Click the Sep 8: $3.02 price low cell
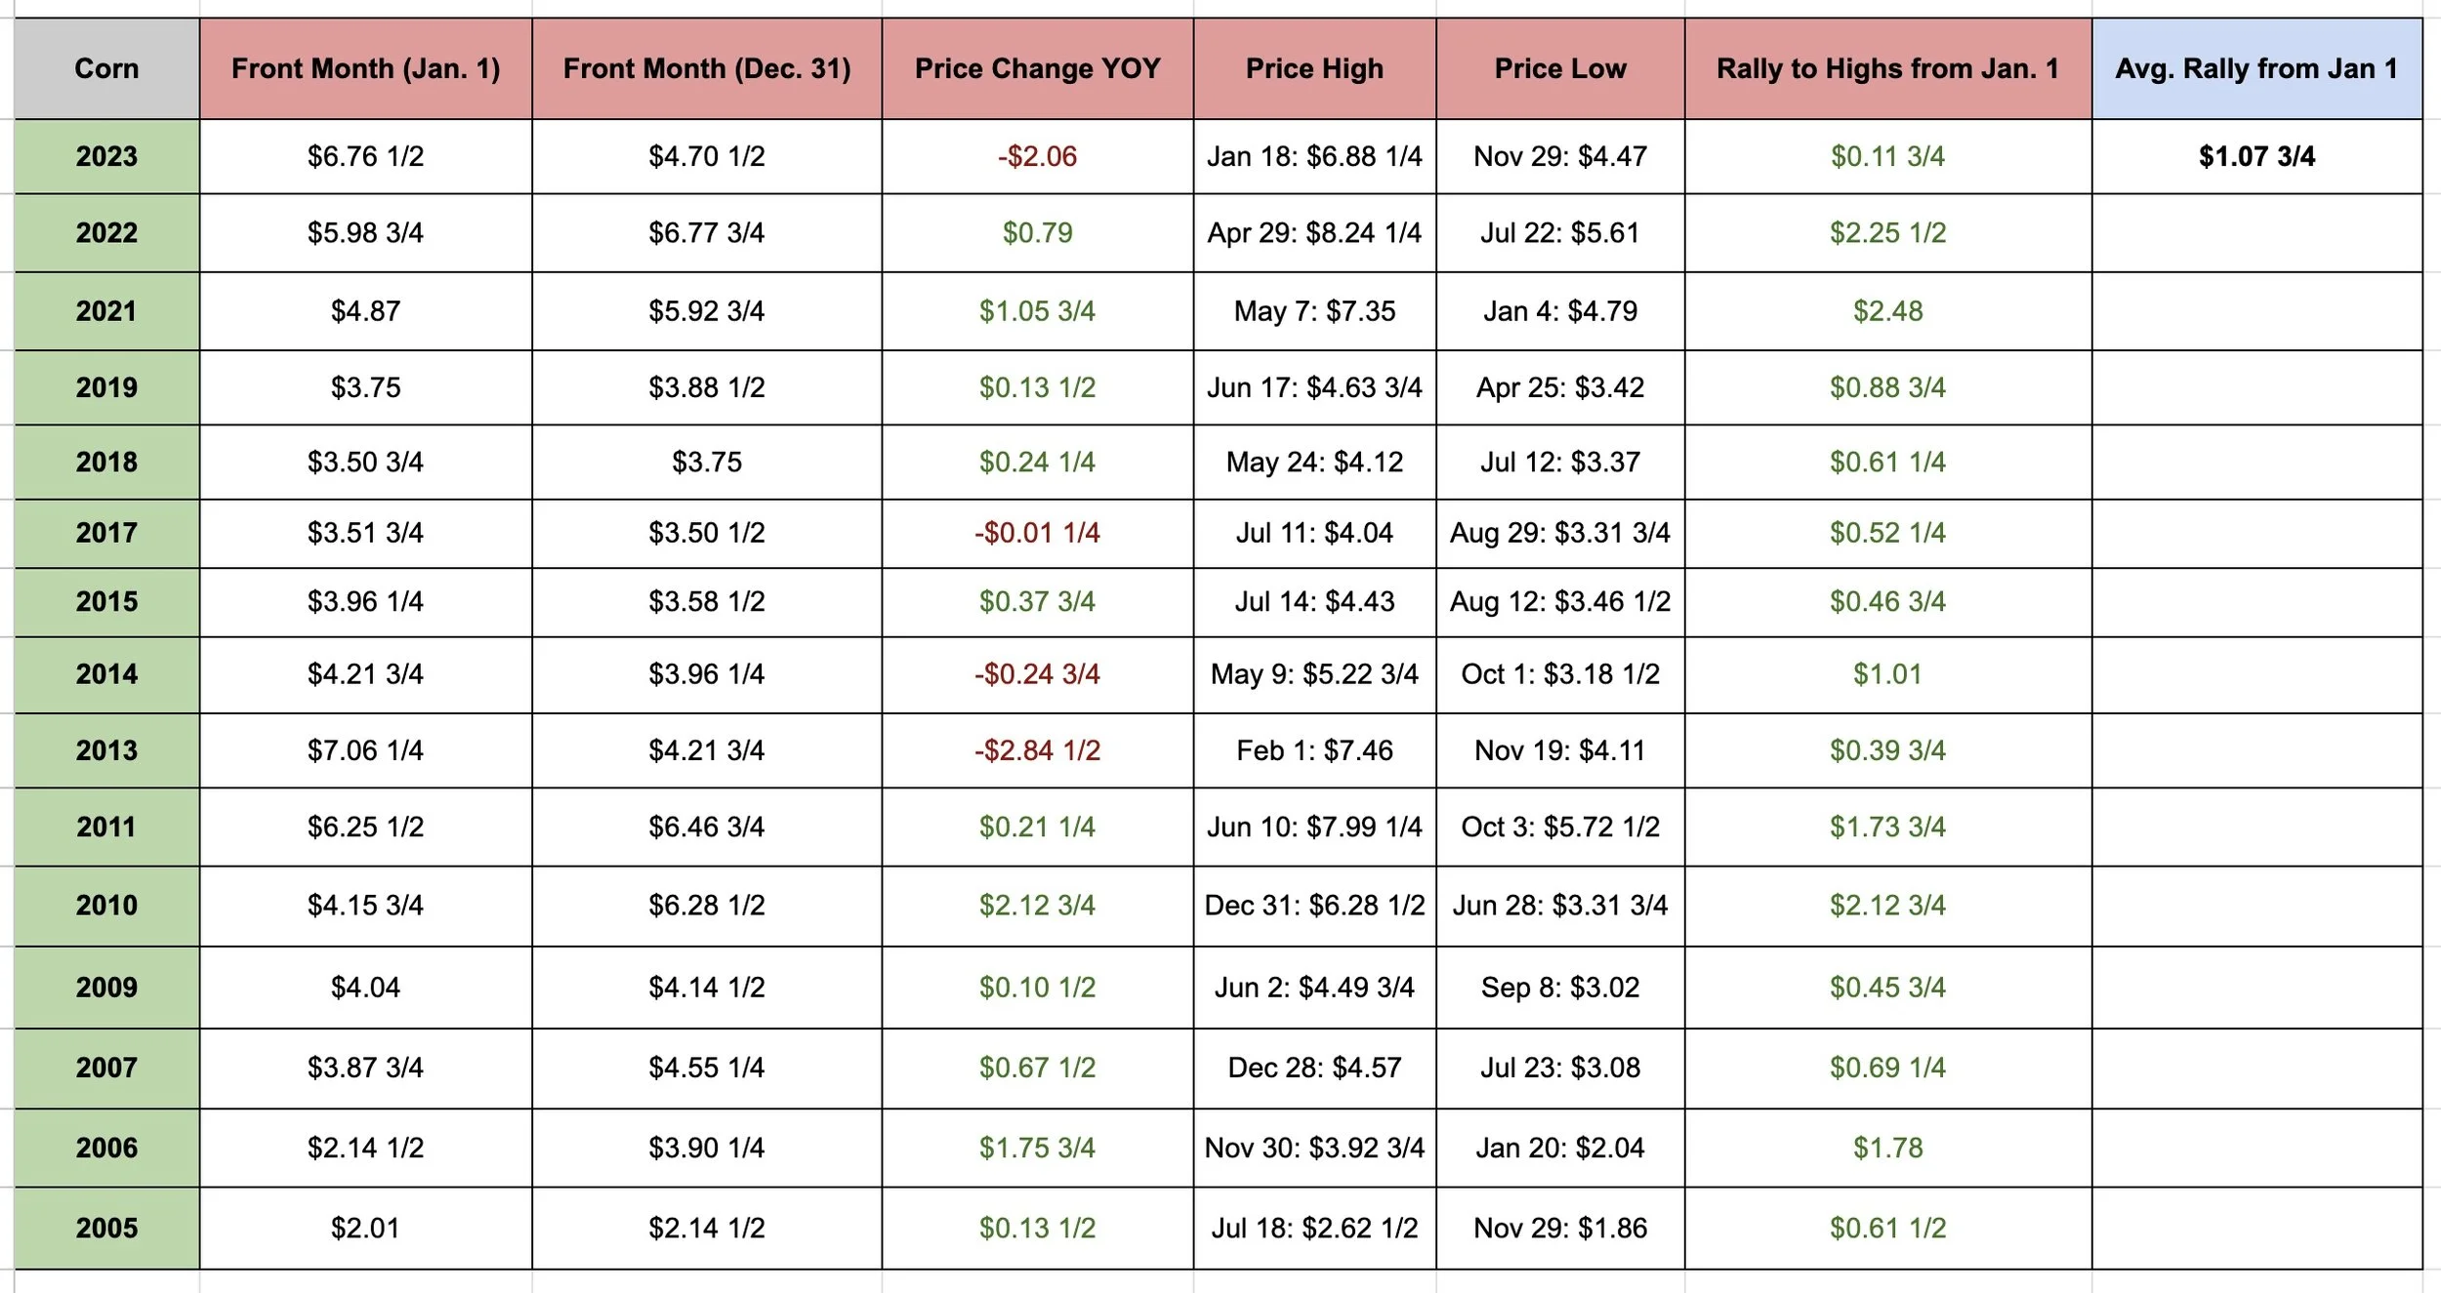Screen dimensions: 2441x1293 click(1560, 988)
